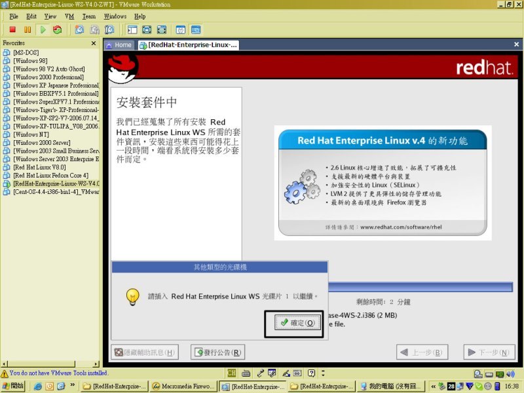Open the View menu
The width and height of the screenshot is (524, 393).
point(50,16)
